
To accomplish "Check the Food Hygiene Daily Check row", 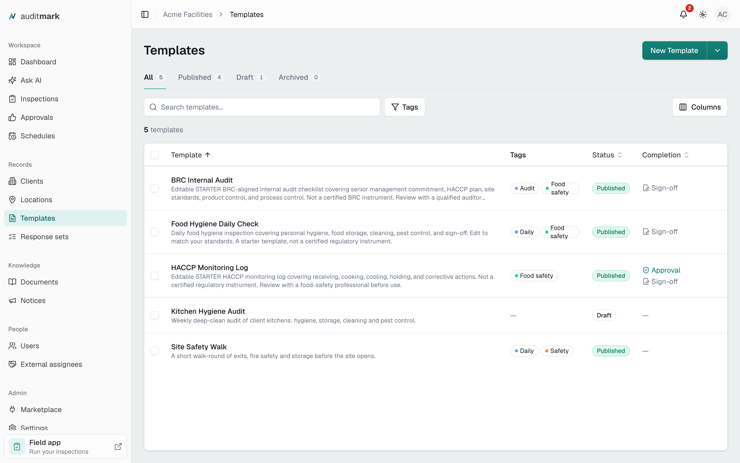I will coord(155,232).
